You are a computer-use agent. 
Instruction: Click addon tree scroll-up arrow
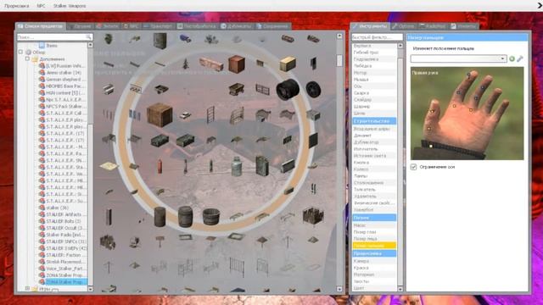tap(91, 45)
